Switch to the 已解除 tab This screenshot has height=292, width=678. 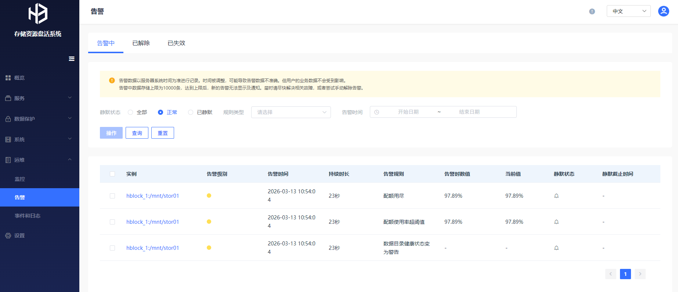pyautogui.click(x=141, y=43)
